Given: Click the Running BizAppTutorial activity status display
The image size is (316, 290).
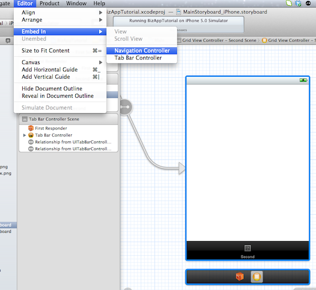Looking at the screenshot, I should (x=179, y=25).
